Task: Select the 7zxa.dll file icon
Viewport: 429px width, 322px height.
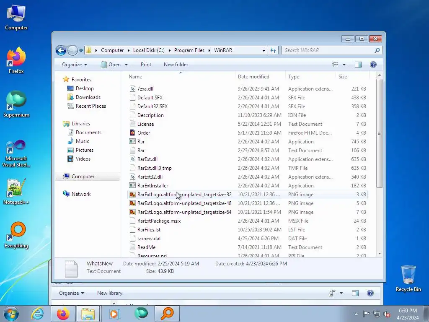Action: 132,89
